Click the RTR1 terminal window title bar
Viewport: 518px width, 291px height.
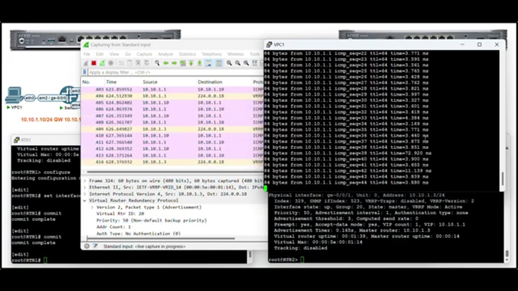pyautogui.click(x=47, y=140)
